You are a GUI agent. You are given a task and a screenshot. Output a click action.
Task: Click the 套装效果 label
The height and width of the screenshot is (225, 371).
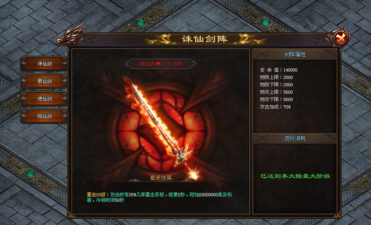[161, 178]
